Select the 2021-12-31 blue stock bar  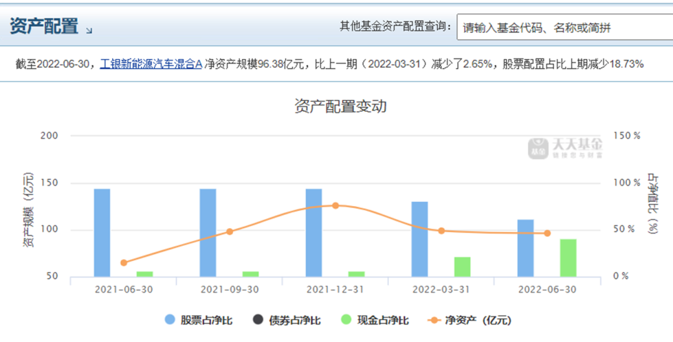point(313,232)
